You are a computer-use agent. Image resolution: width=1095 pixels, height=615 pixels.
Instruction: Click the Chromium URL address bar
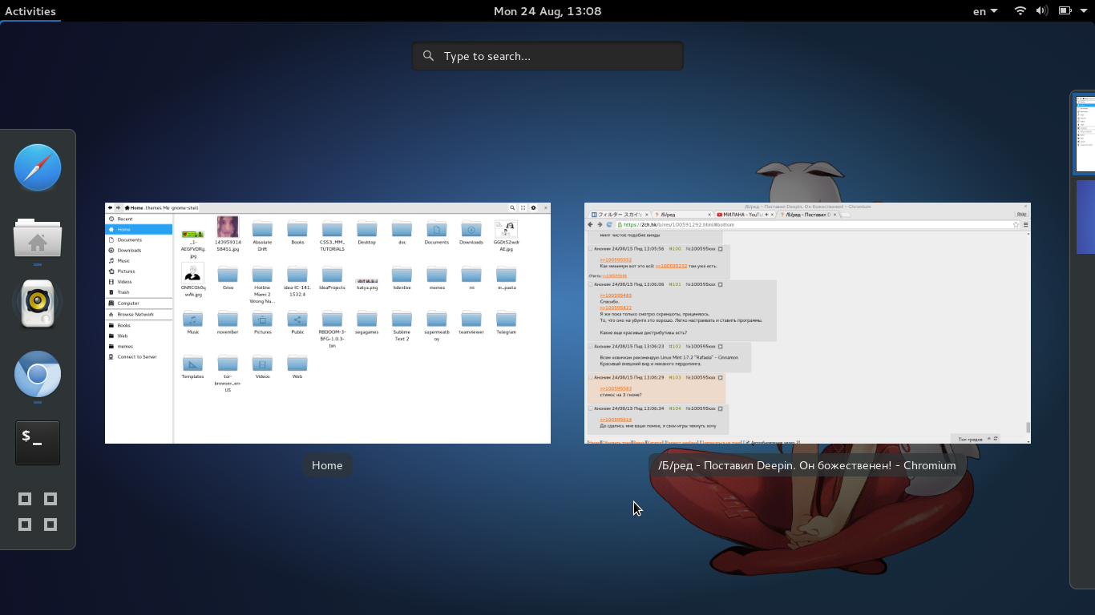coord(818,225)
